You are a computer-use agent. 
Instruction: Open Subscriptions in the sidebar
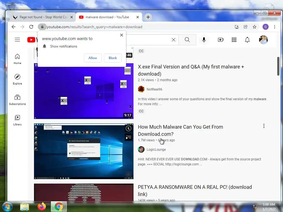17,100
